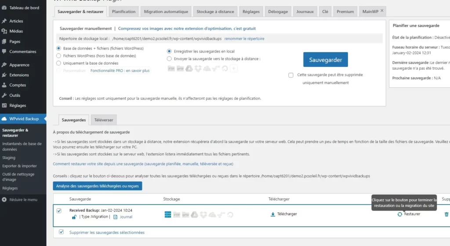Image resolution: width=450 pixels, height=246 pixels.
Task: Select Fichiers WordPress (hors base de données)
Action: (58, 56)
